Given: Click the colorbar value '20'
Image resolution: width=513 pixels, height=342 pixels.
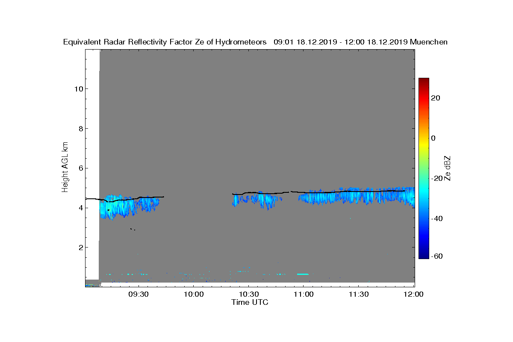Looking at the screenshot, I should tap(436, 98).
